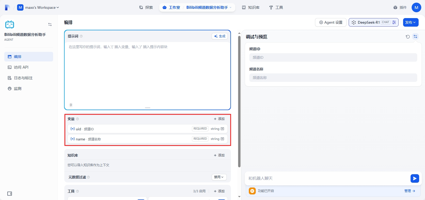The width and height of the screenshot is (425, 200).
Task: Click the Bilibili app icon in sidebar
Action: 10,24
